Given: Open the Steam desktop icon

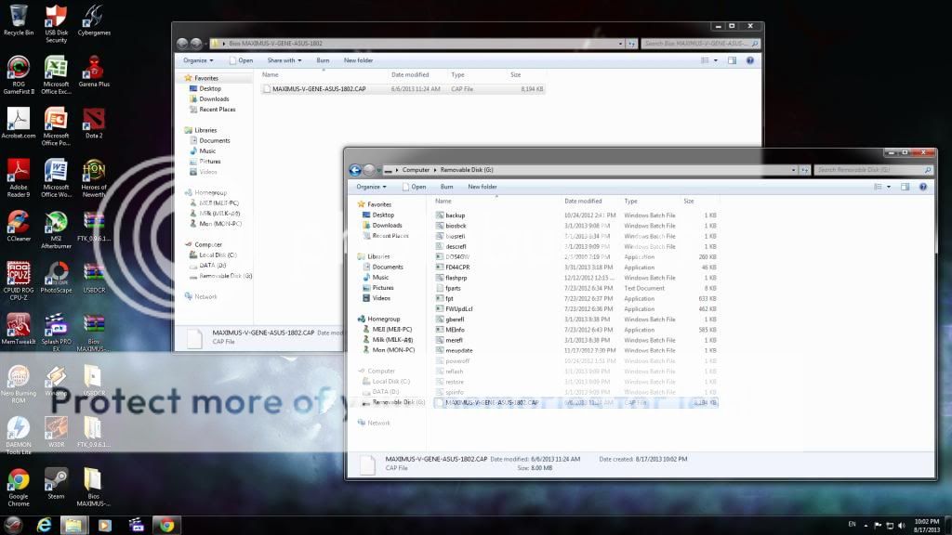Looking at the screenshot, I should point(56,479).
